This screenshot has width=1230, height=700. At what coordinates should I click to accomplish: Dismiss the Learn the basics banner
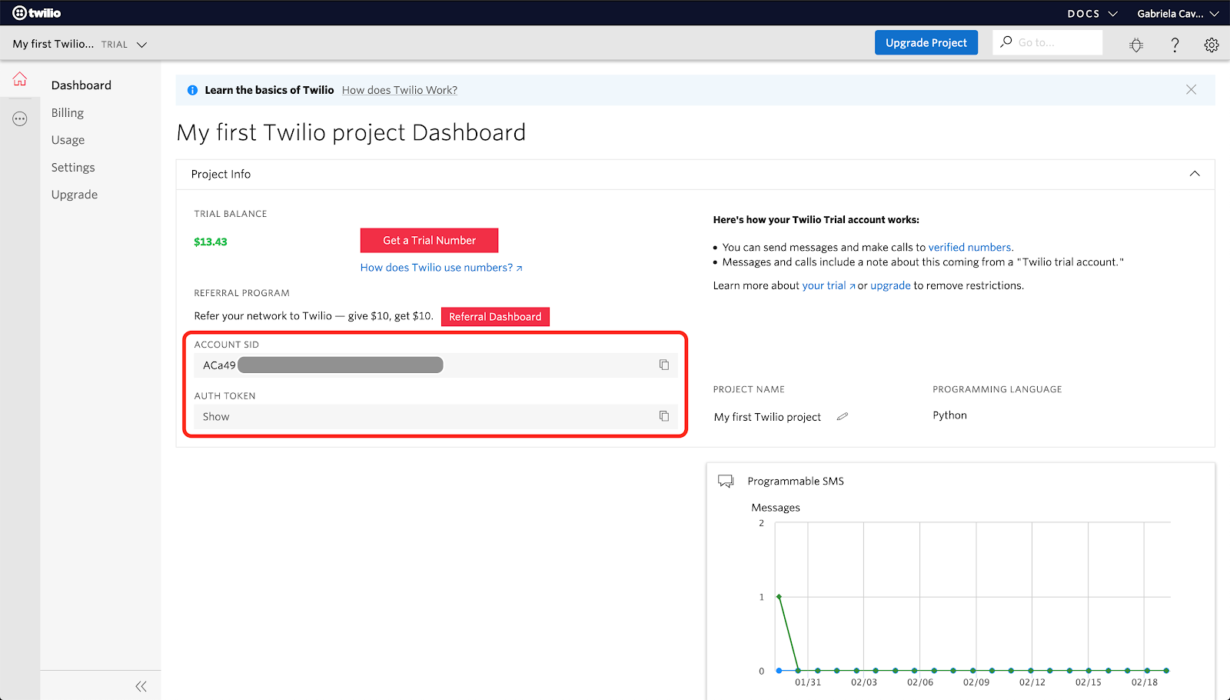[1191, 90]
